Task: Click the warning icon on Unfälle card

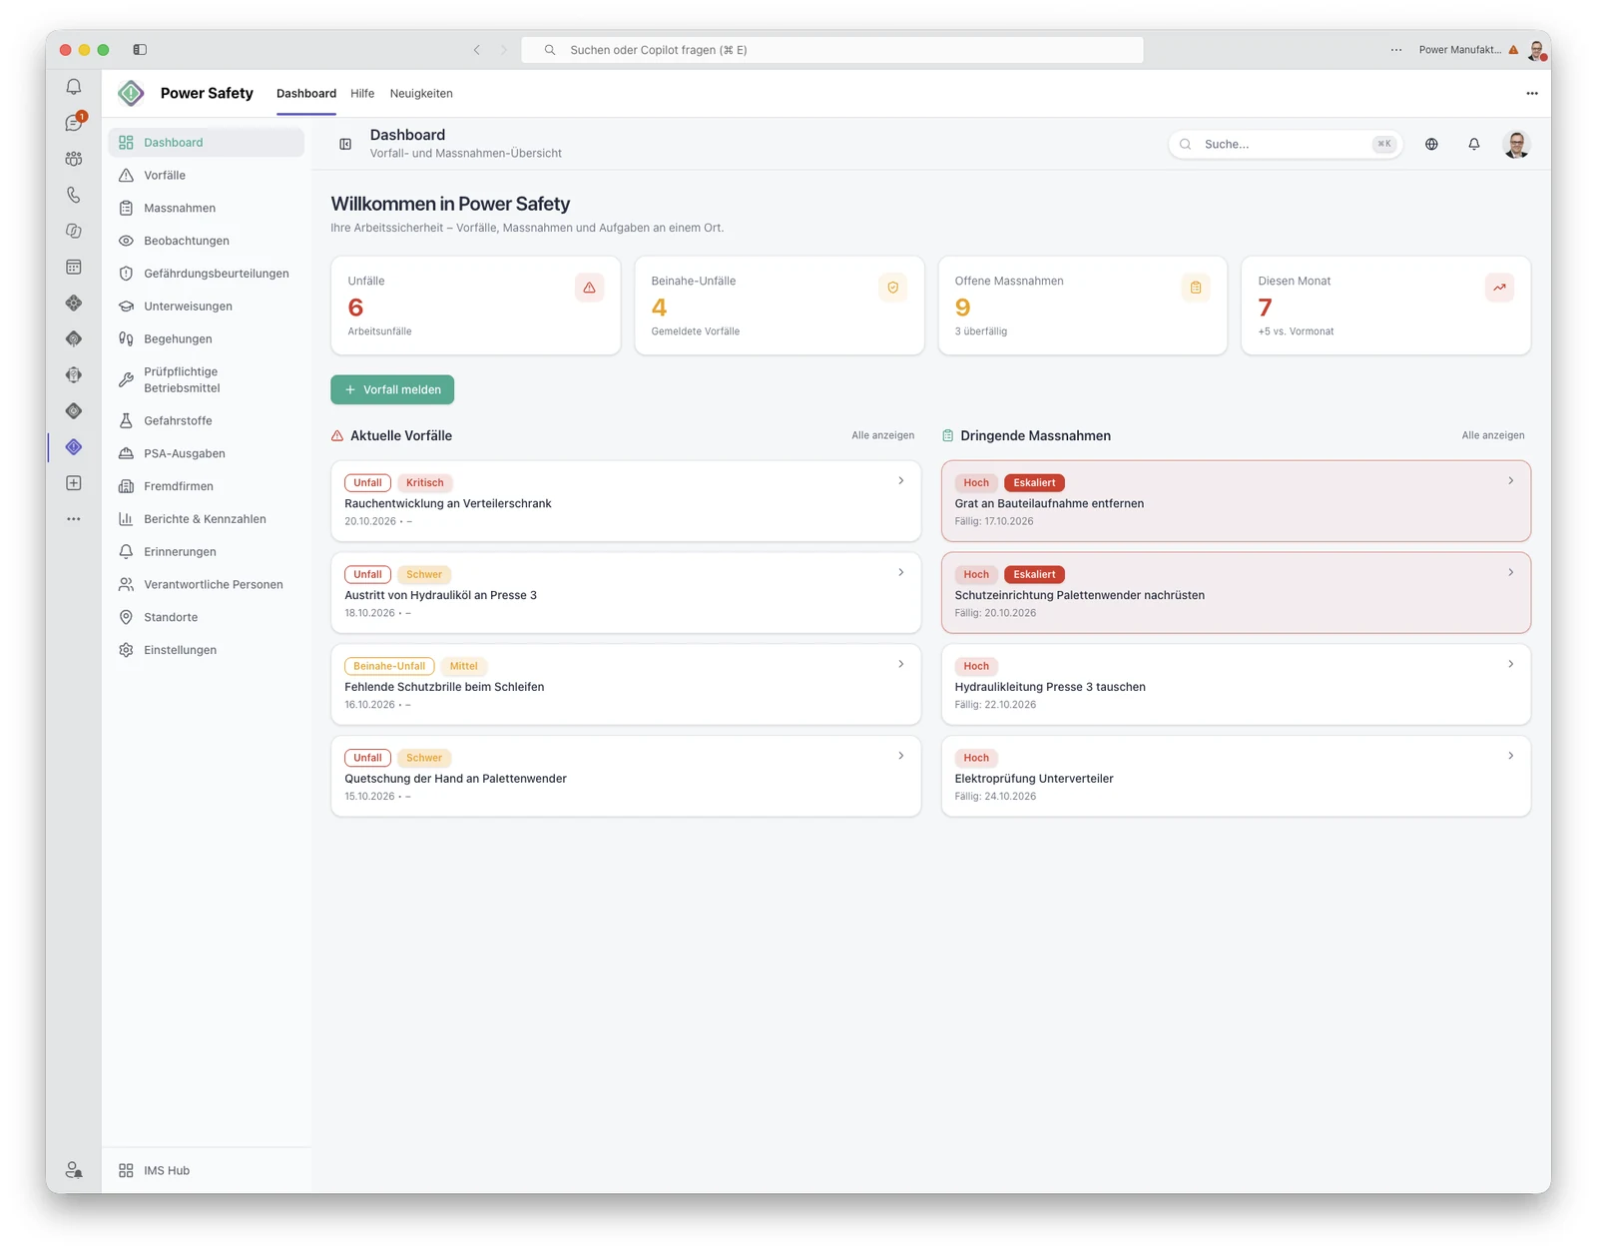Action: pos(590,288)
